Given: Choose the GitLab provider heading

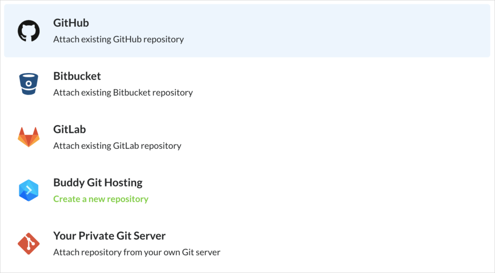Looking at the screenshot, I should click(x=70, y=129).
